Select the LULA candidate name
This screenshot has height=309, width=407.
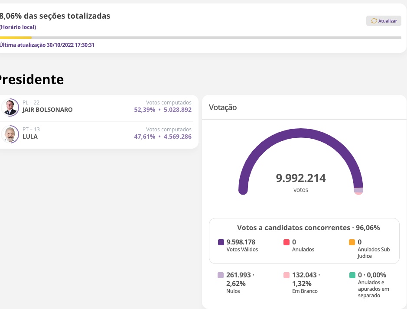coord(30,137)
